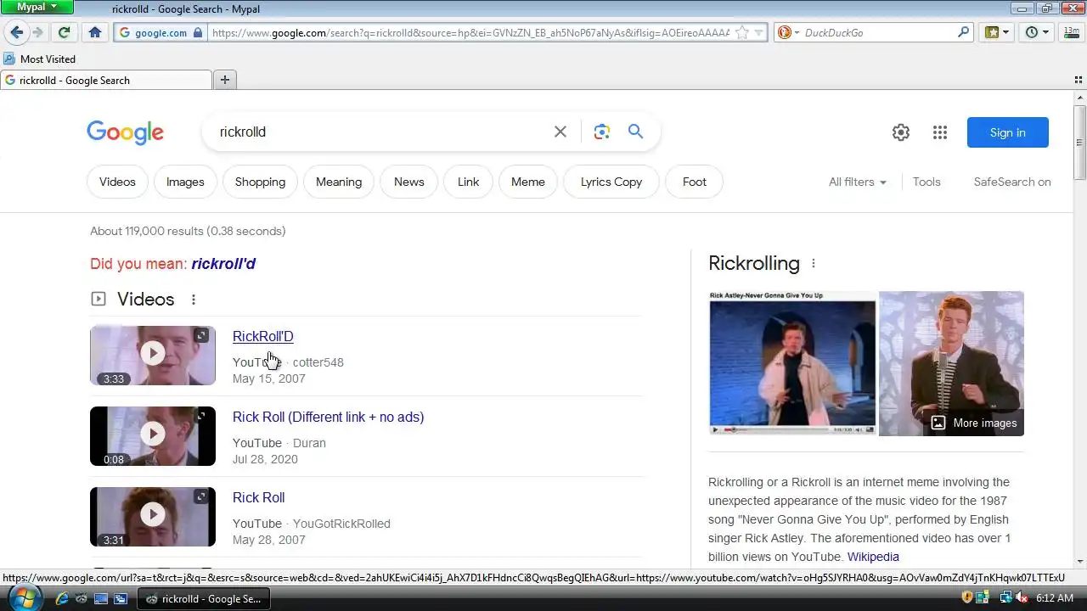Viewport: 1087px width, 611px height.
Task: Select the Images filter chip
Action: tap(185, 182)
